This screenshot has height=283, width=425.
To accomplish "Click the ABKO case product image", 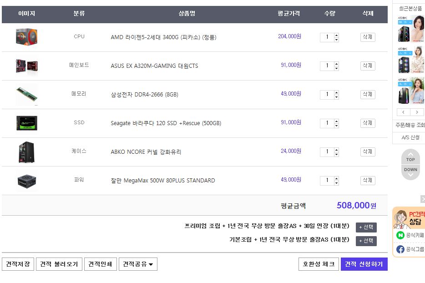I will [x=26, y=152].
